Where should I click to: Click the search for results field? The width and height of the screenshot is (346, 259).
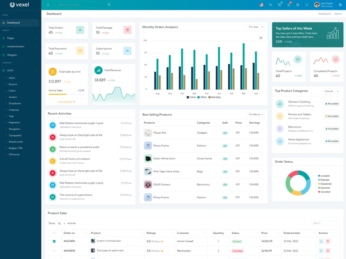pyautogui.click(x=82, y=5)
